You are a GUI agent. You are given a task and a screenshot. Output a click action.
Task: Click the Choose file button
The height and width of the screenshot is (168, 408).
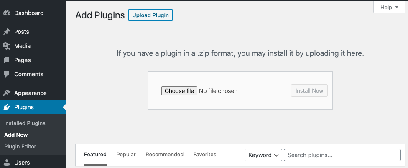(x=179, y=91)
